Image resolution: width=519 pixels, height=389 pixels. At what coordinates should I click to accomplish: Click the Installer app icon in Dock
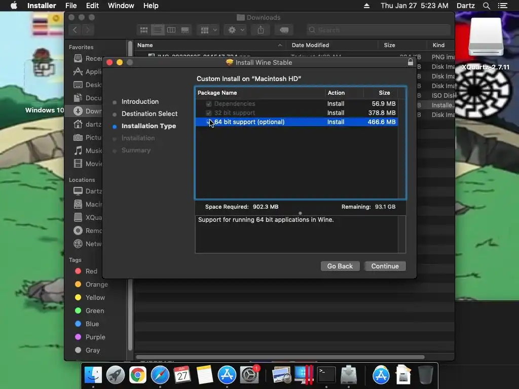click(349, 375)
